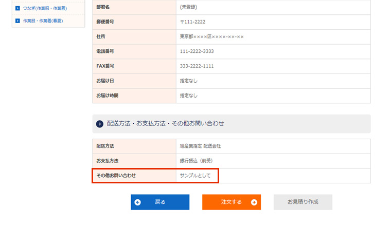Screen dimensions: 391x226
Task: Select the 配送方法・お支払方法・その他お問い合わせ heading
Action: tap(166, 124)
